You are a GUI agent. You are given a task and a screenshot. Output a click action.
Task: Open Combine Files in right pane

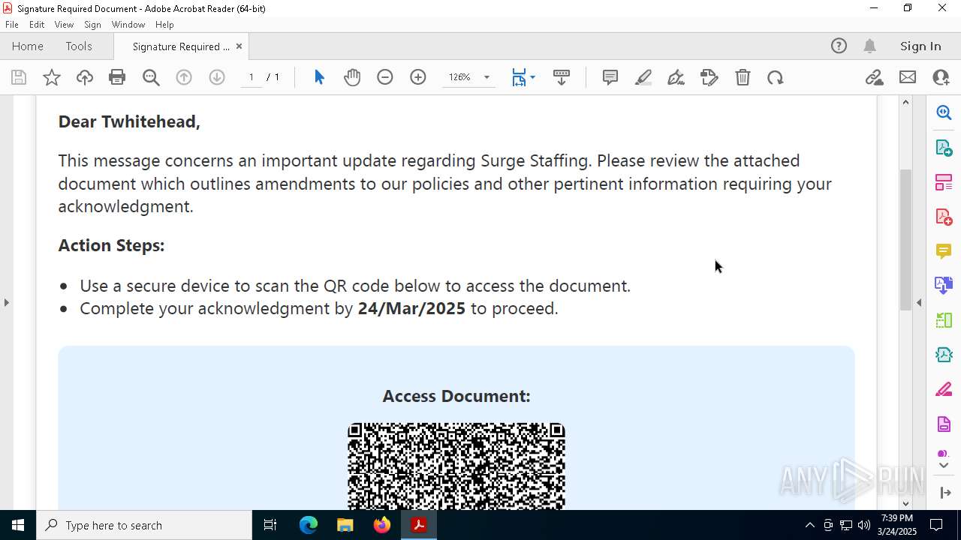click(x=944, y=285)
